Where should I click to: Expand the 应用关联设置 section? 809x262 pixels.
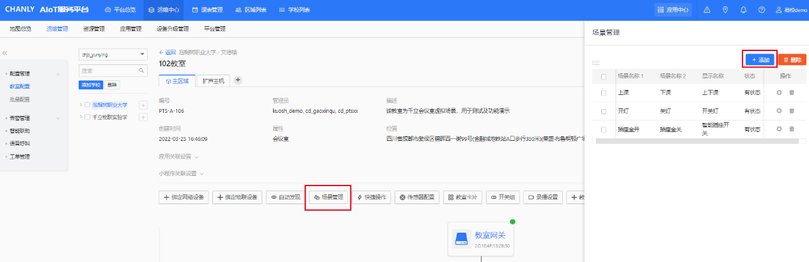[179, 156]
